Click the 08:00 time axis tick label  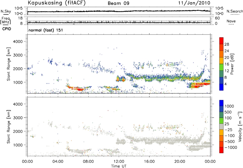click(88, 162)
